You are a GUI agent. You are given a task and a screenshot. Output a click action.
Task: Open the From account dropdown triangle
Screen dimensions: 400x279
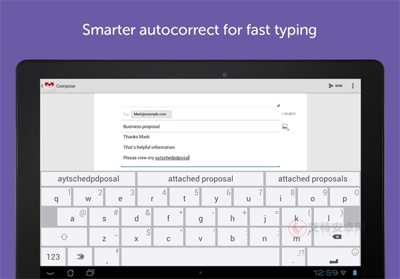click(278, 105)
